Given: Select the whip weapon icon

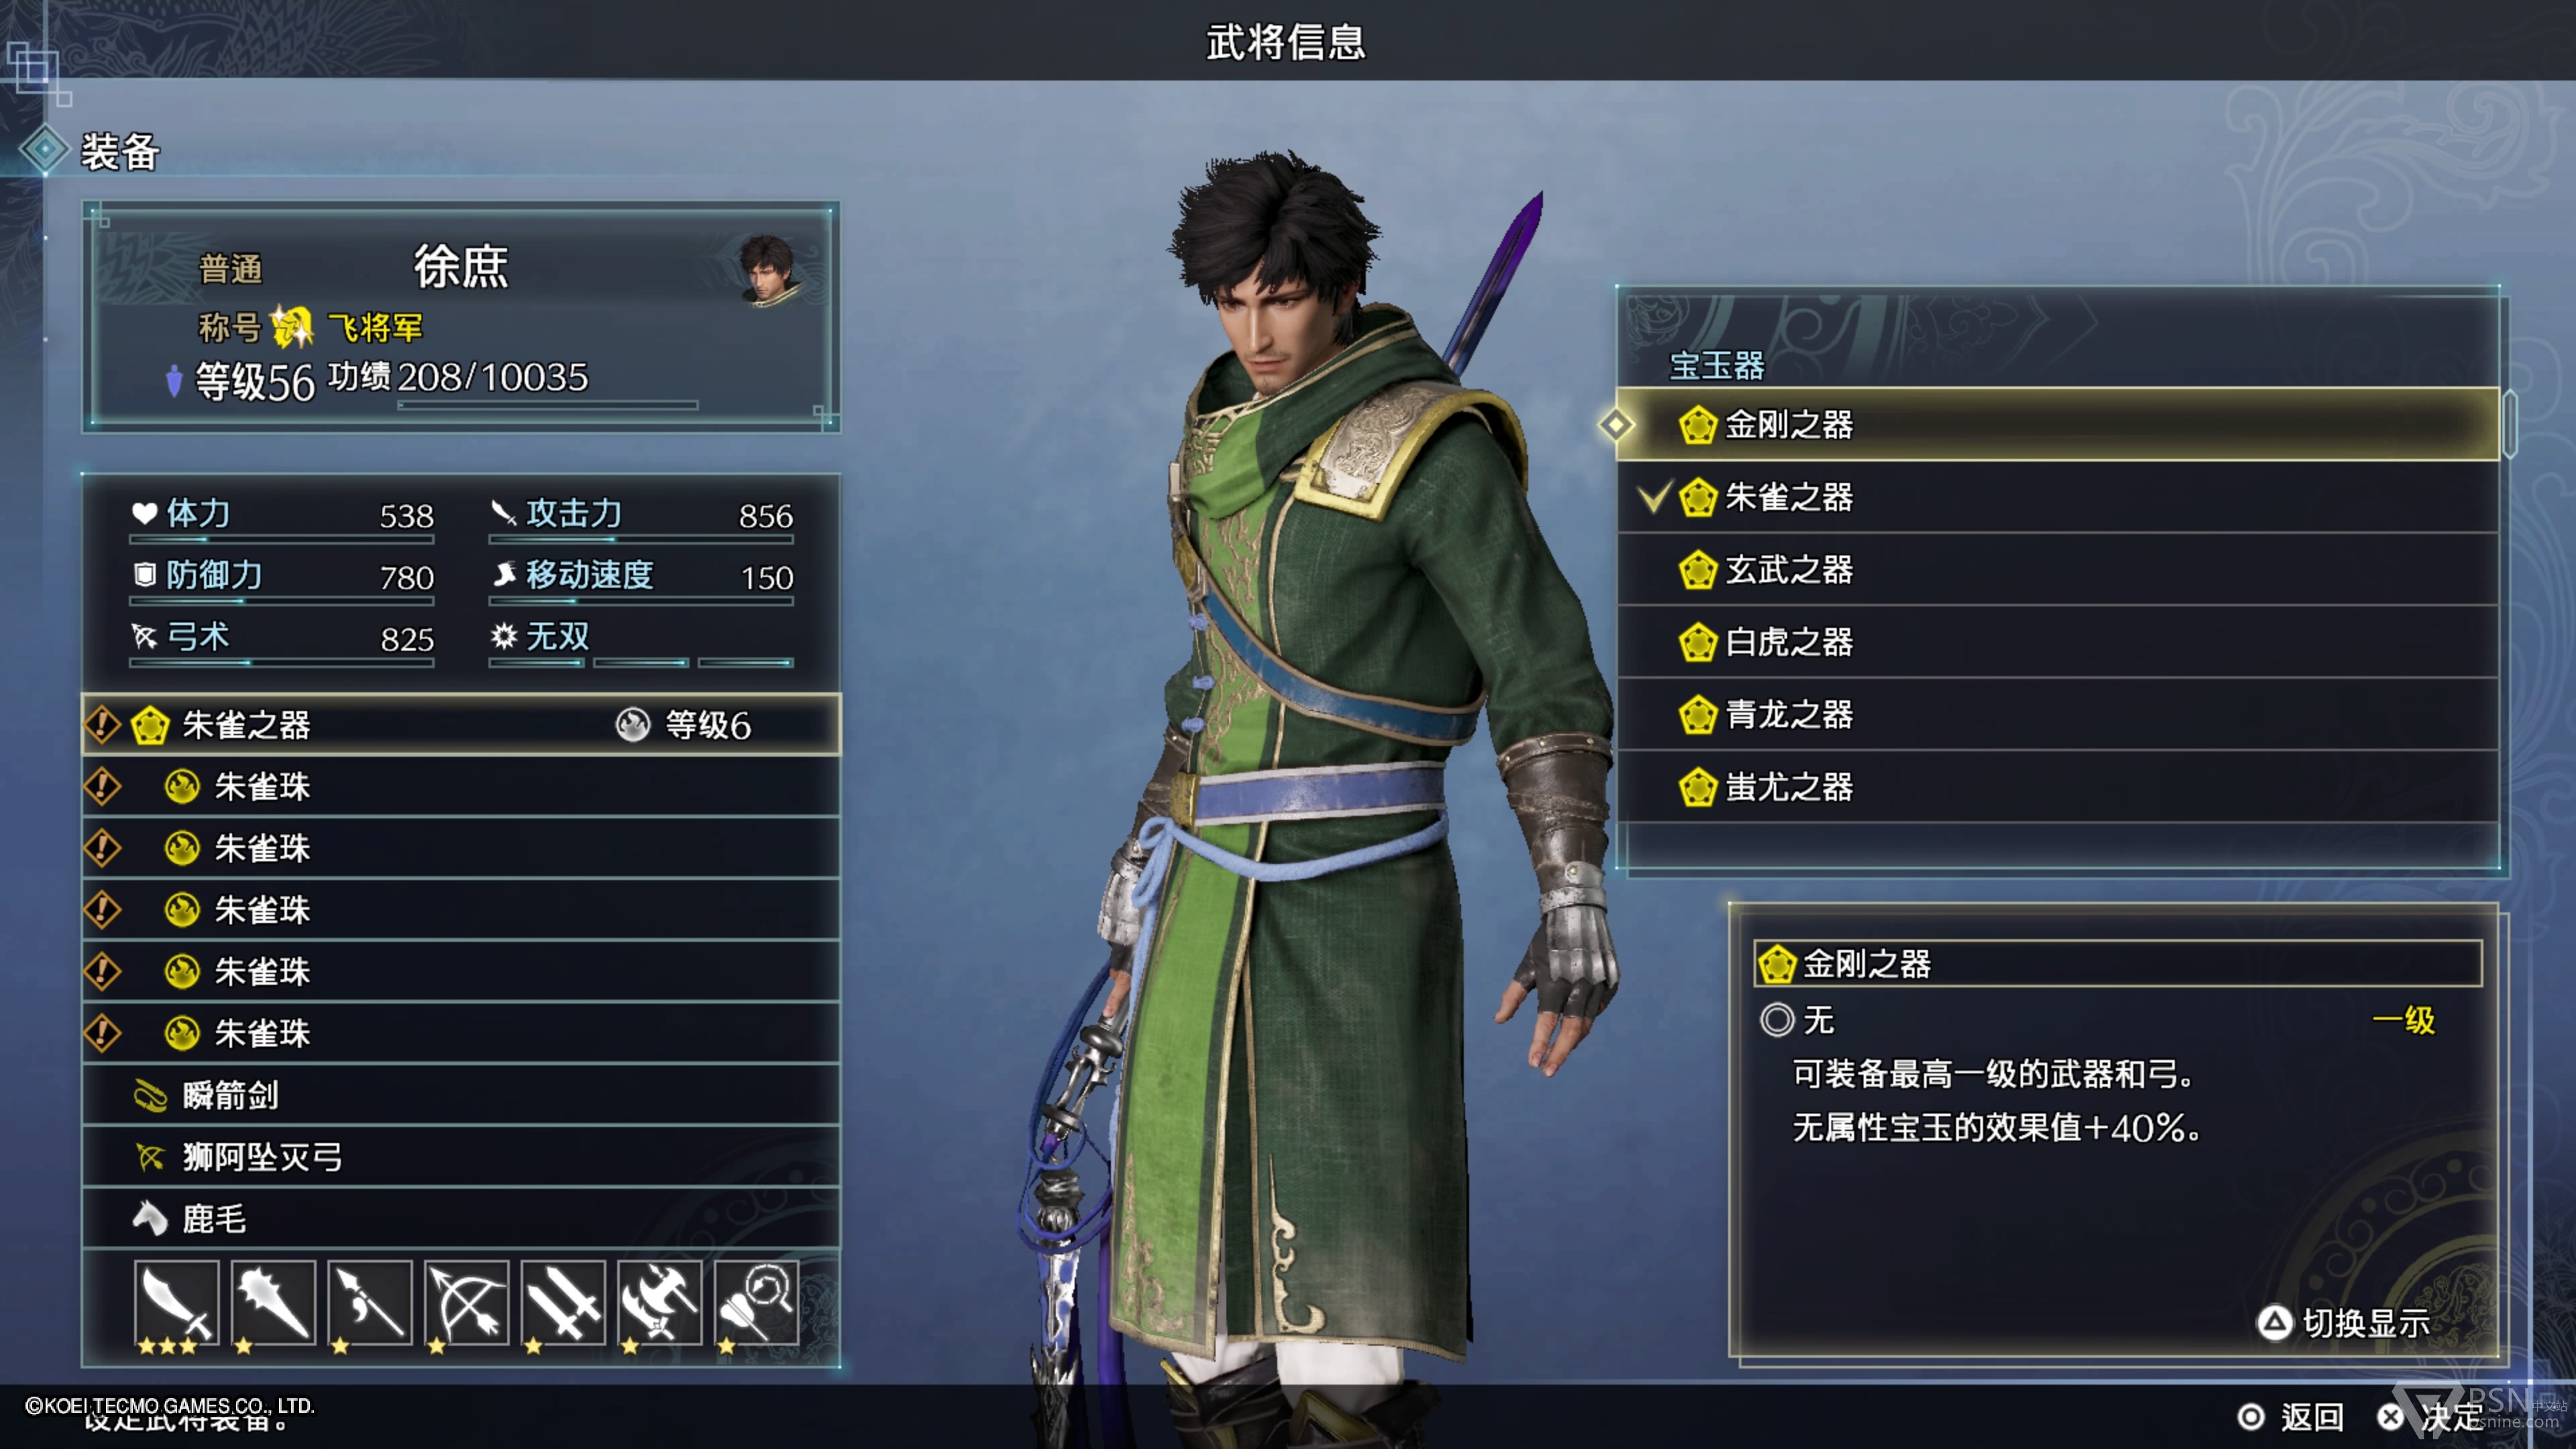Looking at the screenshot, I should tap(757, 1302).
